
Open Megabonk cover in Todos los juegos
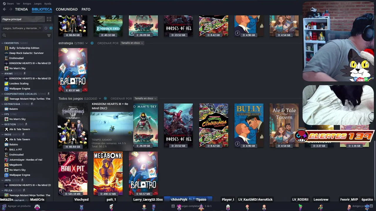click(x=108, y=173)
